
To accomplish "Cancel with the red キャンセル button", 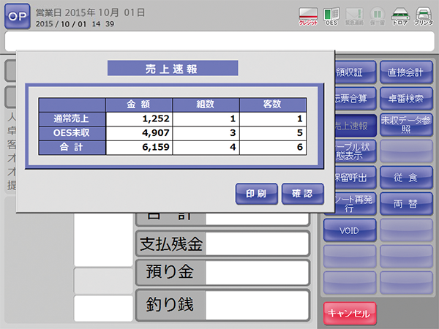I will [350, 313].
